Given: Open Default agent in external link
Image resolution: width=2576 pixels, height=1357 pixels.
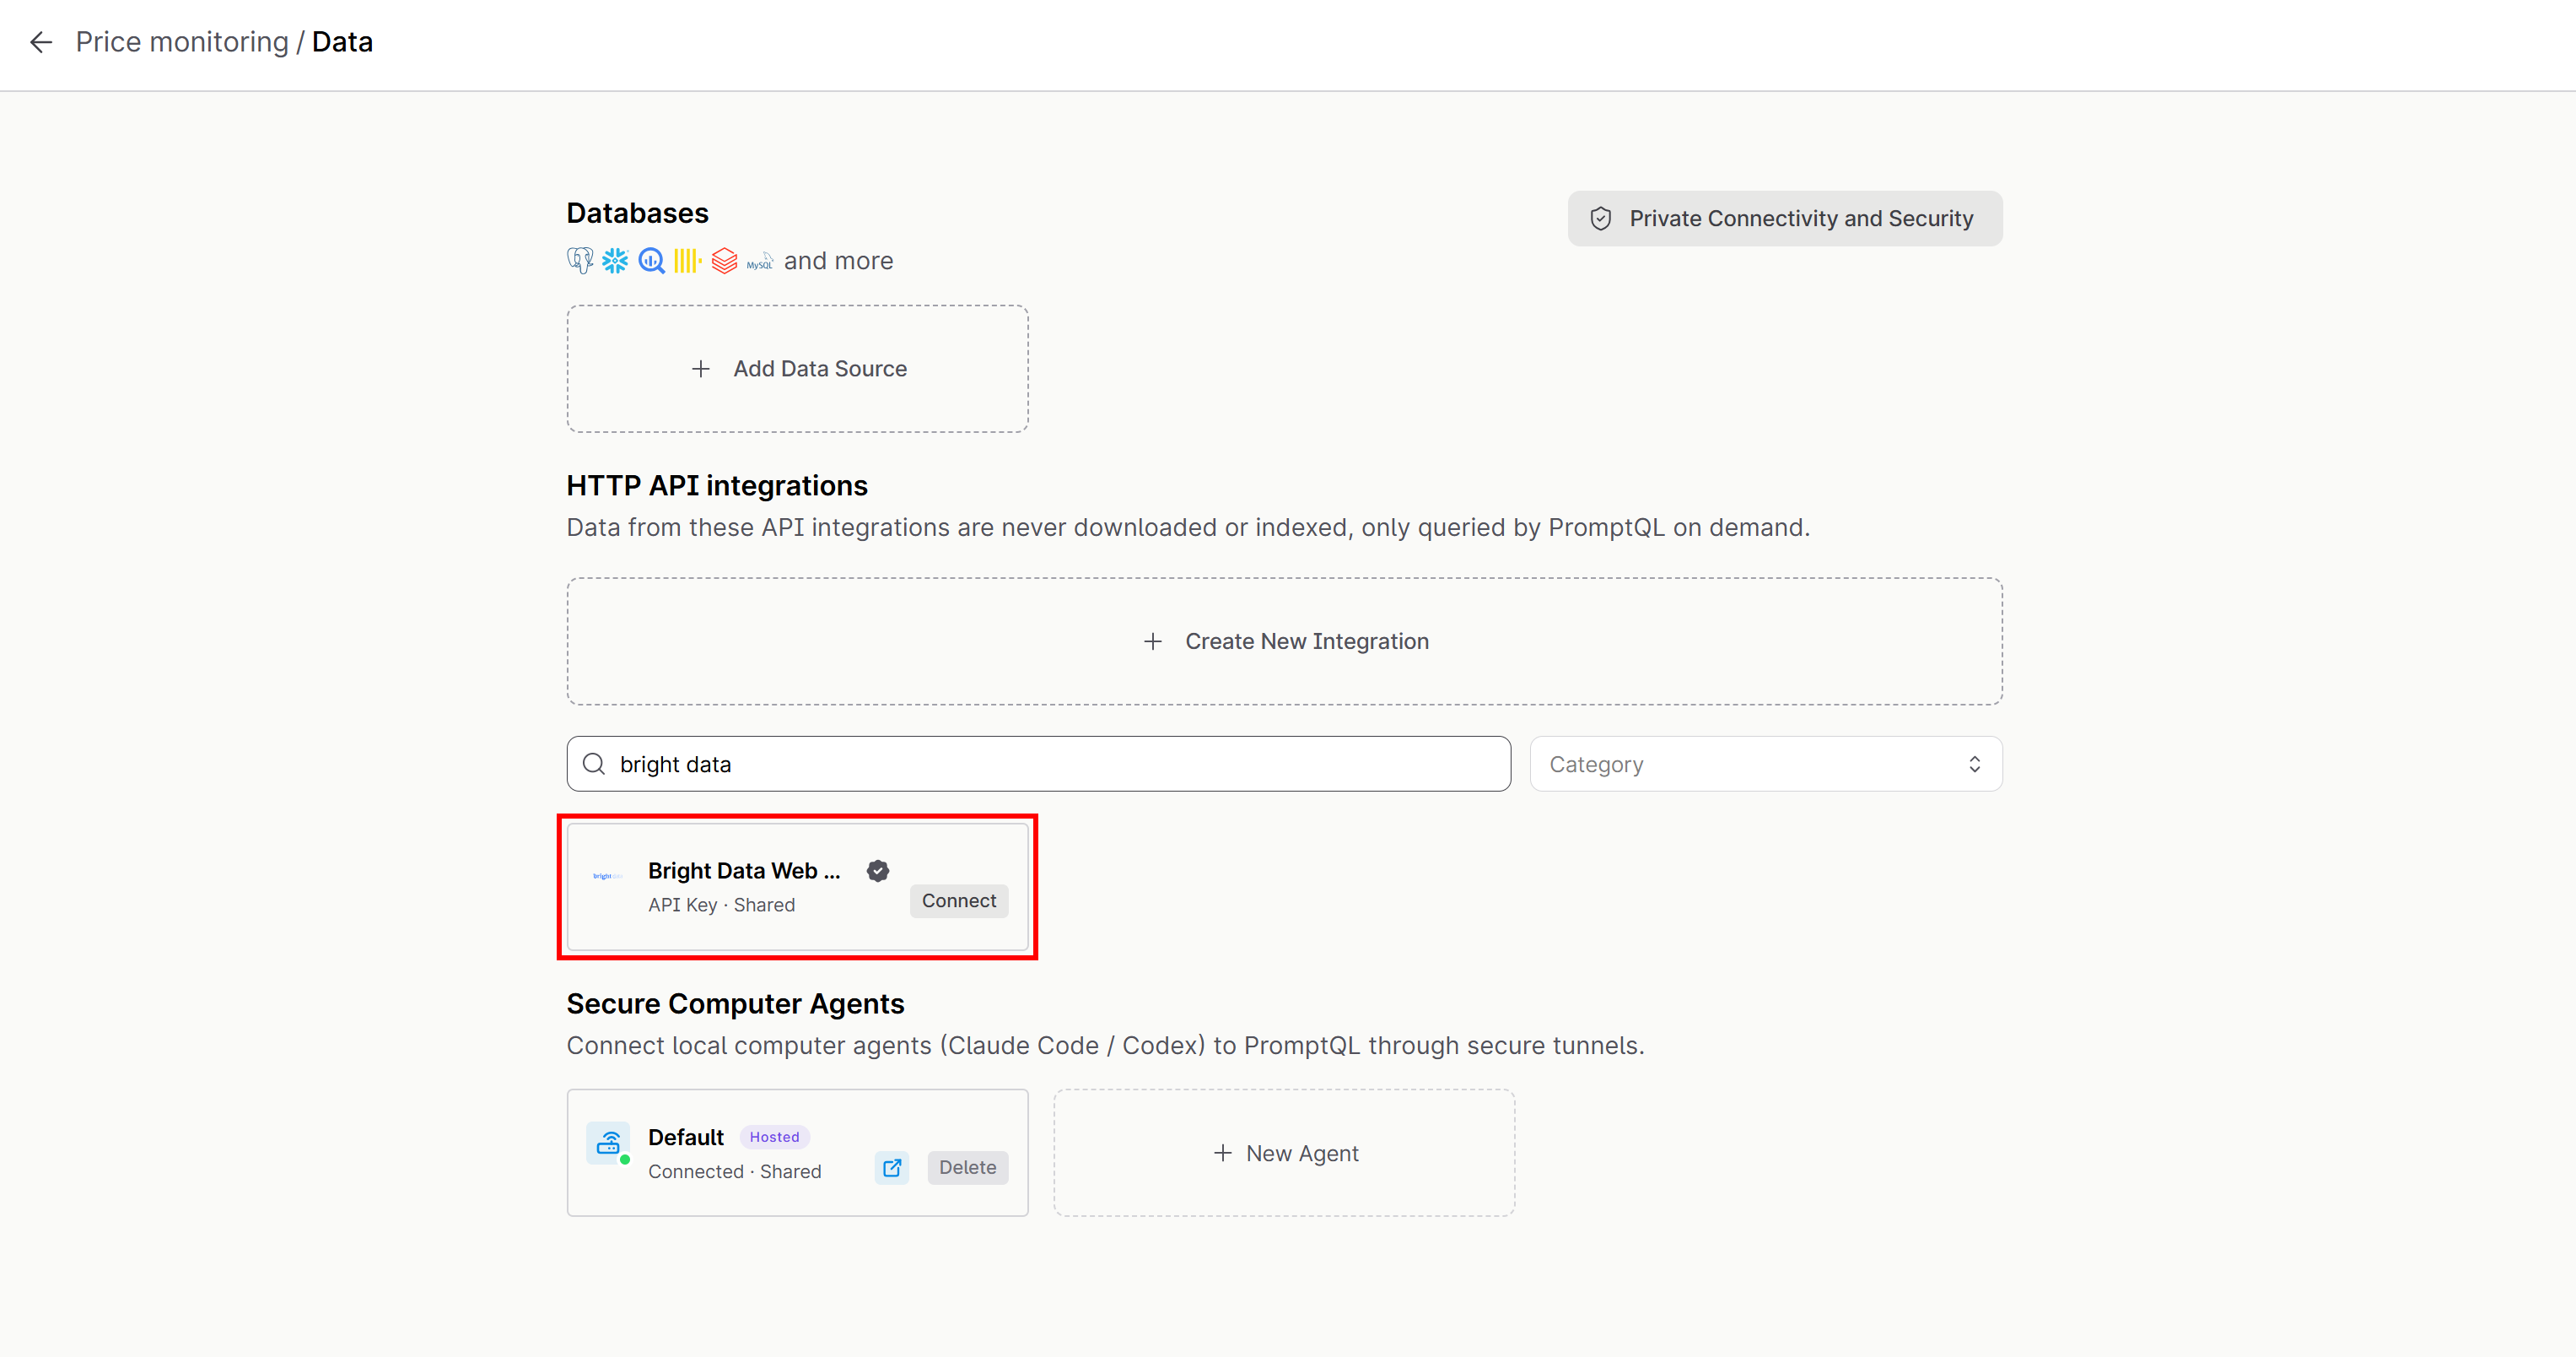Looking at the screenshot, I should (891, 1167).
